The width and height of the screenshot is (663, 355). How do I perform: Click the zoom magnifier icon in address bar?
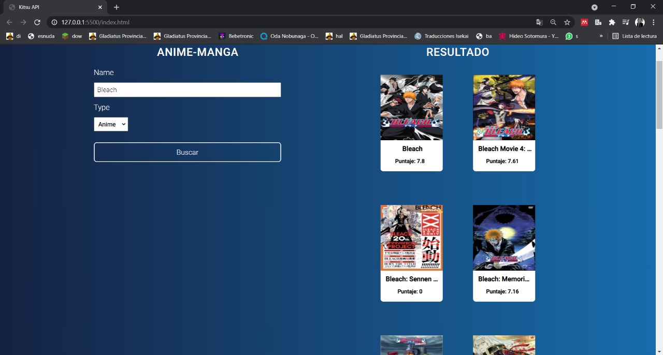(553, 22)
